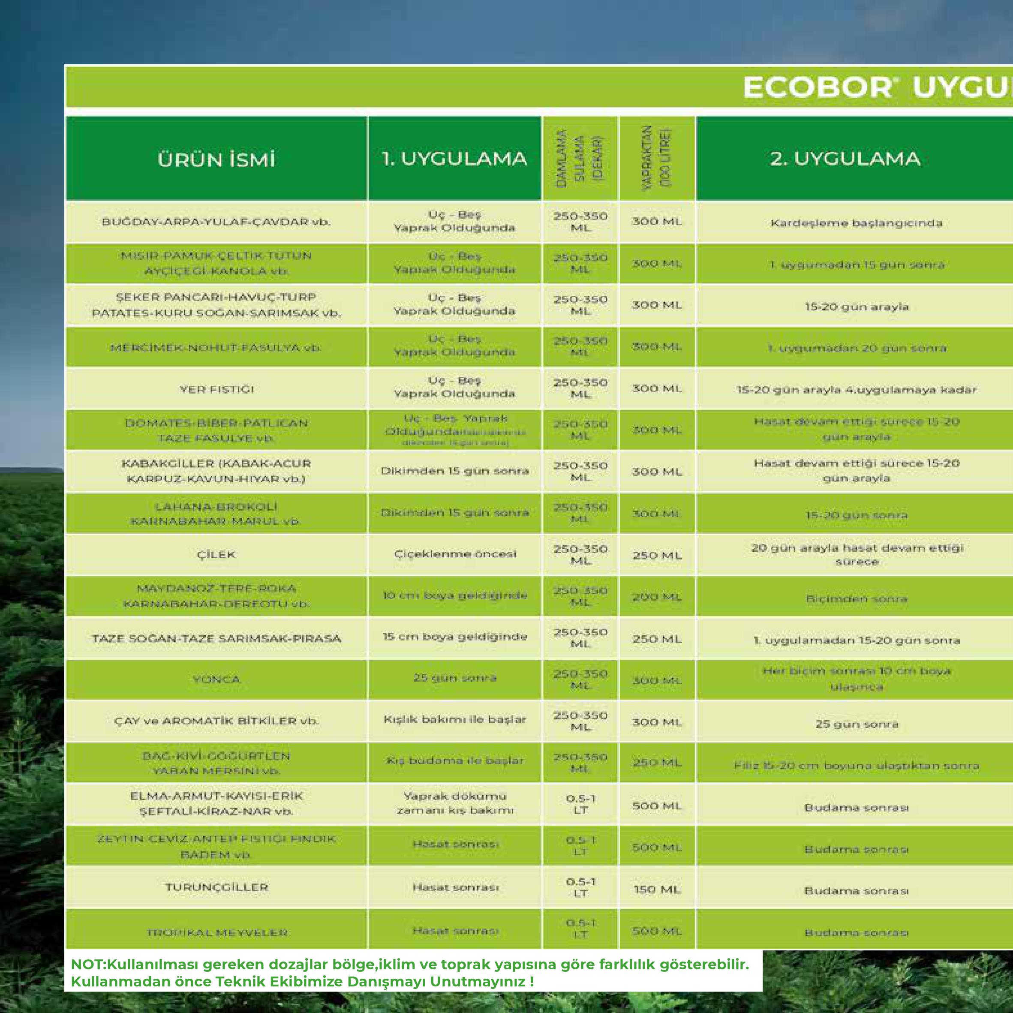Click the 200 ML dose in MAYDANOZ row

(656, 597)
